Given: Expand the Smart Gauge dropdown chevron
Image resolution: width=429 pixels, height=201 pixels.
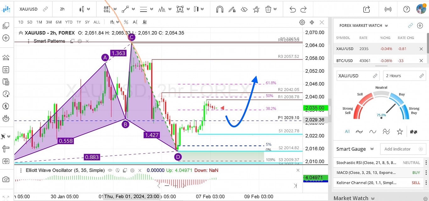Looking at the screenshot, I should coord(372,149).
